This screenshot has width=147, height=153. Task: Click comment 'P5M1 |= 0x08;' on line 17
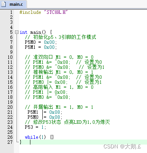46,92
